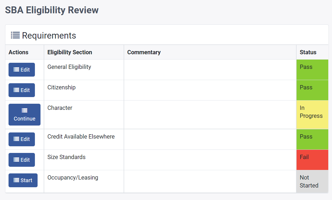This screenshot has height=200, width=332.
Task: Open Edit for Size Standards
Action: point(22,160)
